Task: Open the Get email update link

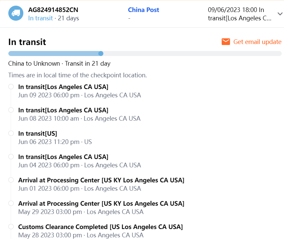Action: (257, 42)
